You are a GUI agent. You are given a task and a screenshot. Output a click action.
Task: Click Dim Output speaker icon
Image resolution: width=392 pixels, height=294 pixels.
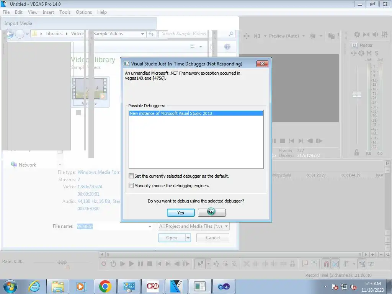(376, 34)
